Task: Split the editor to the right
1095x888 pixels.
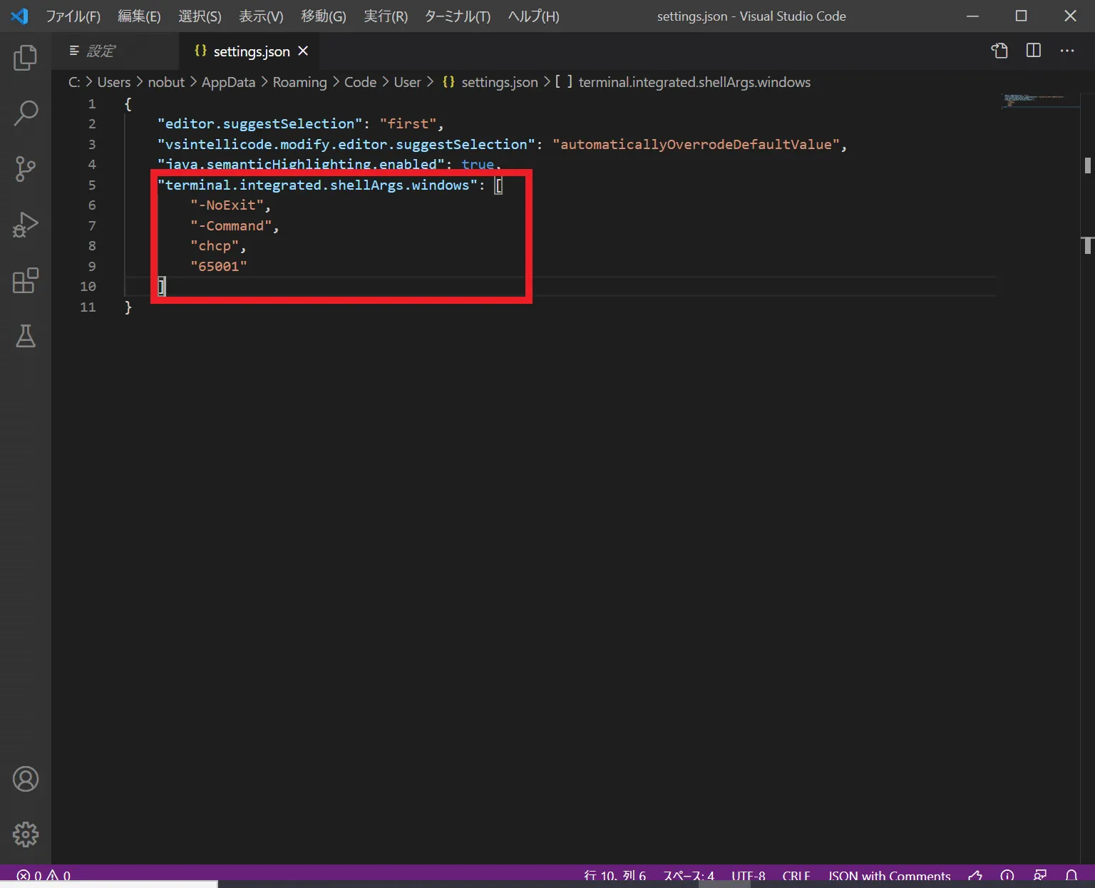Action: (x=1033, y=51)
